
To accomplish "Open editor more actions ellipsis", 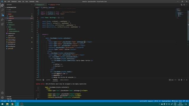I will [x=187, y=5].
